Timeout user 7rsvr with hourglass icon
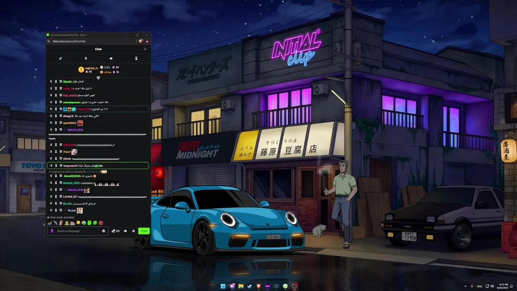The width and height of the screenshot is (517, 291). [56, 152]
